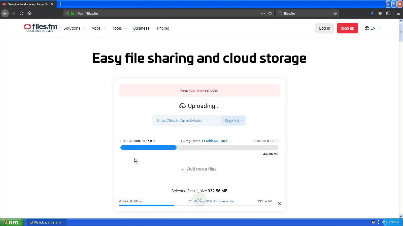Click the cloud upload icon beside Uploading
The width and height of the screenshot is (403, 226).
[x=182, y=106]
